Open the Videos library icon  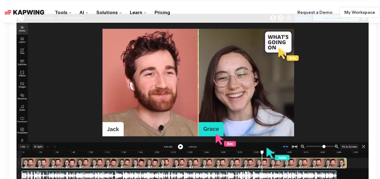click(22, 74)
